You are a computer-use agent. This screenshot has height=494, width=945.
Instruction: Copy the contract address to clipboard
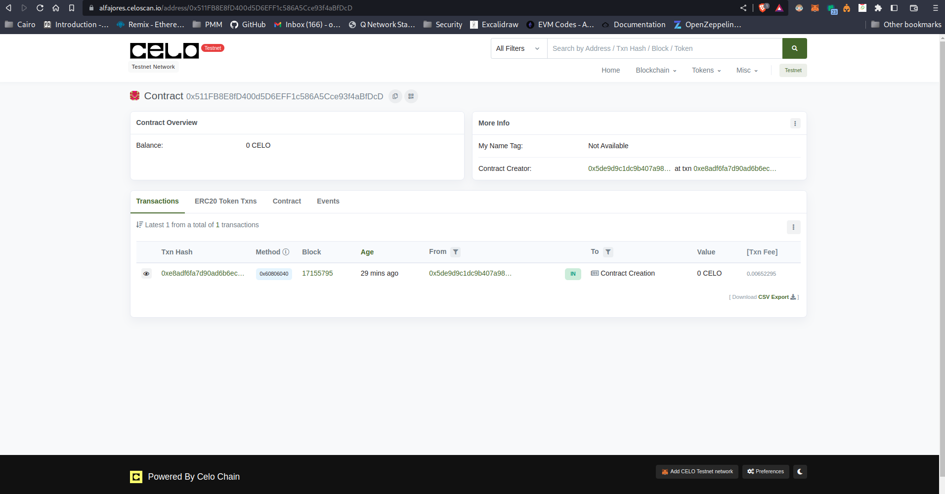(x=395, y=96)
